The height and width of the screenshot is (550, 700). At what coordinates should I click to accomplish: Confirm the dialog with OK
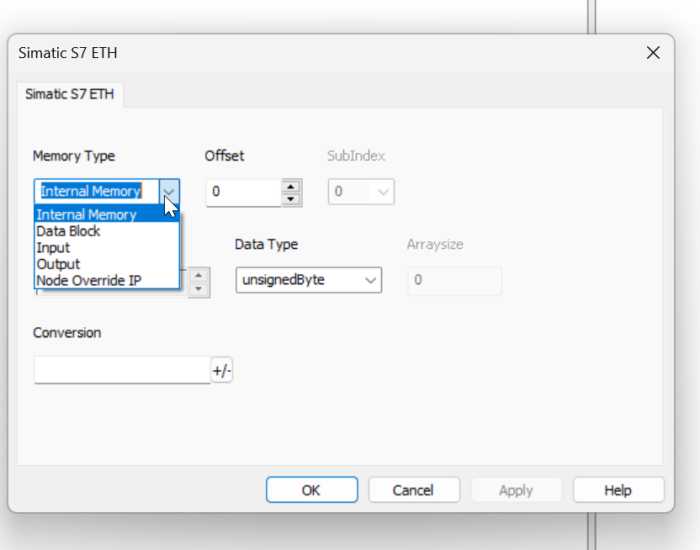(x=311, y=489)
